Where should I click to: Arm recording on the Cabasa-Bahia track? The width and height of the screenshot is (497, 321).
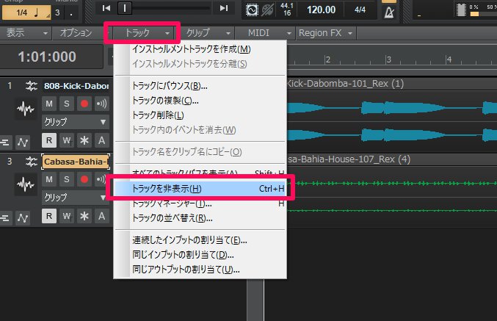point(84,179)
